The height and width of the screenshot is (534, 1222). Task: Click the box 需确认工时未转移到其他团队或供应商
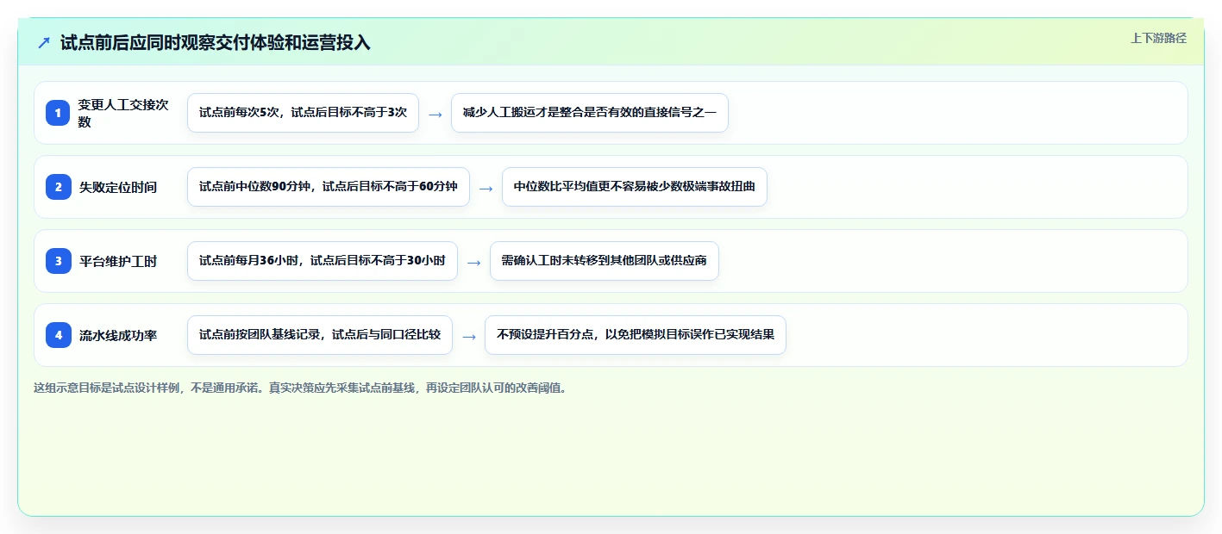[x=605, y=261]
